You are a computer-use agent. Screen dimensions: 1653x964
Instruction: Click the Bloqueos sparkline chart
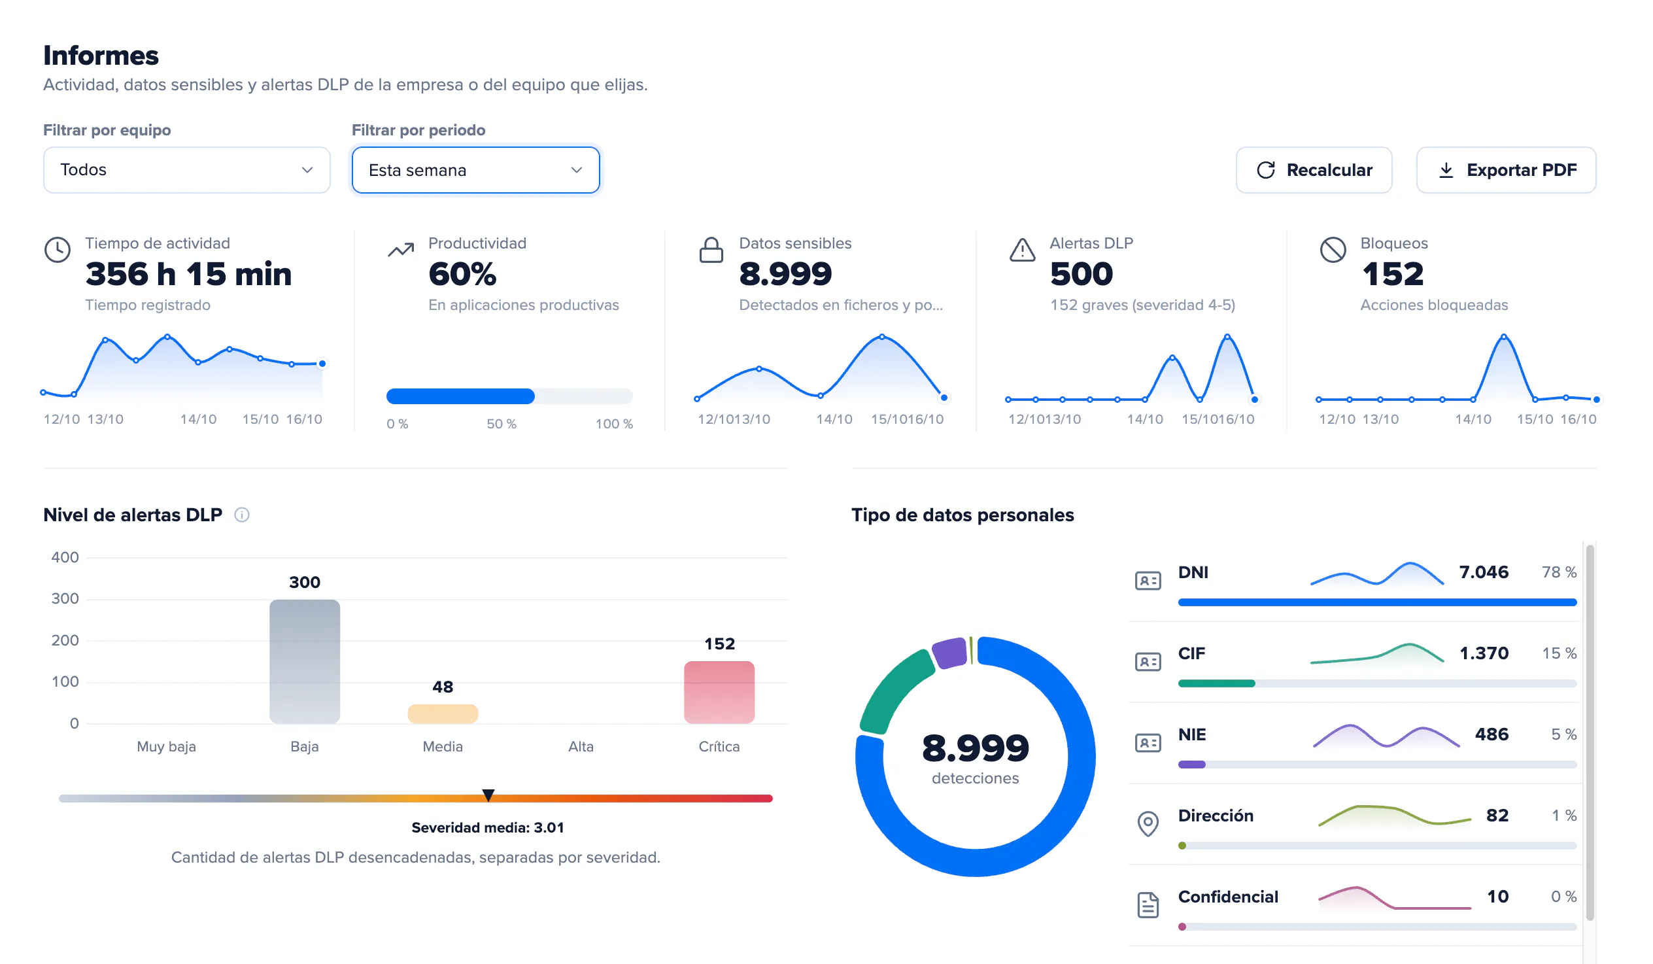[1457, 368]
